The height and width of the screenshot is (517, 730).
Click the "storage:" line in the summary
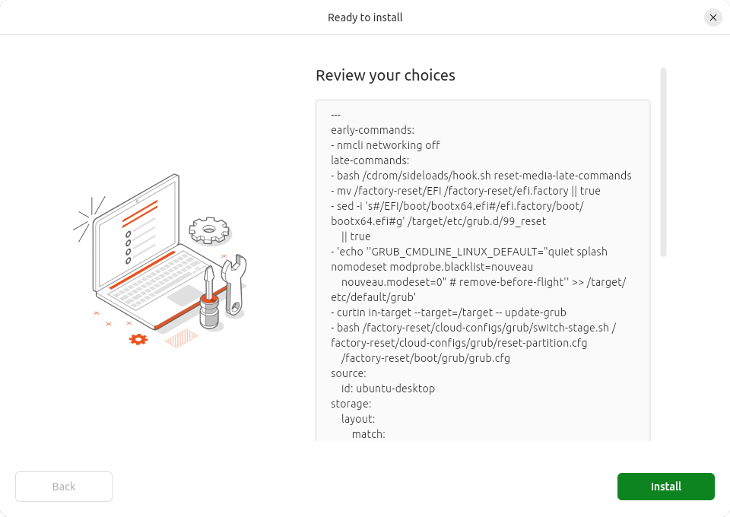351,404
